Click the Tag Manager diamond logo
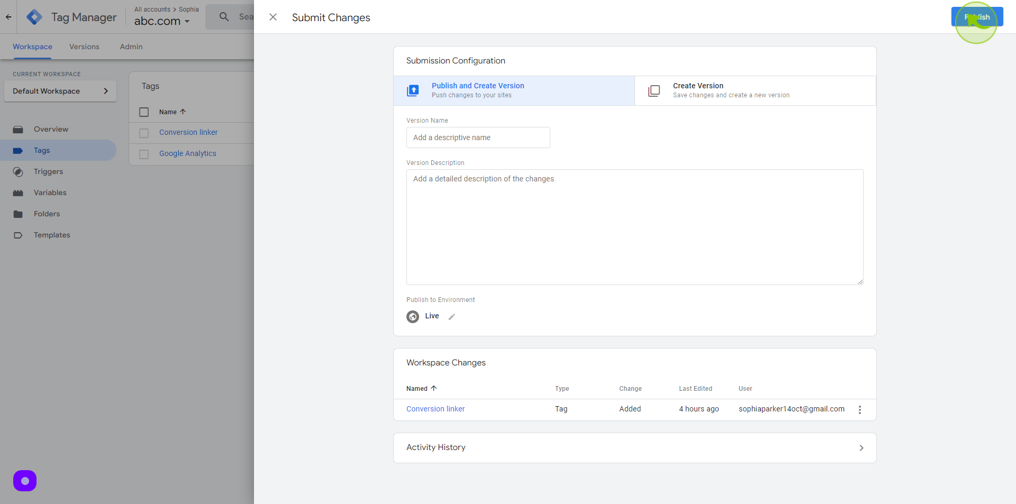The width and height of the screenshot is (1016, 504). (x=34, y=17)
